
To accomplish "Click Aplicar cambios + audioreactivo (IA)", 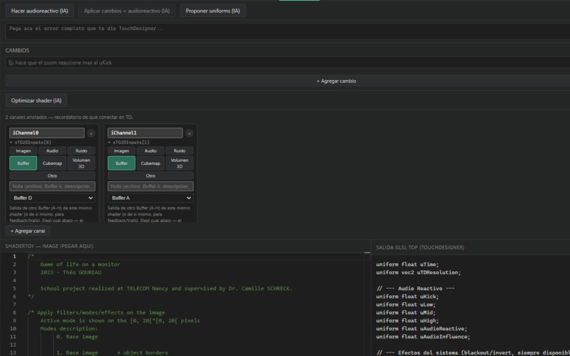I will (x=127, y=10).
